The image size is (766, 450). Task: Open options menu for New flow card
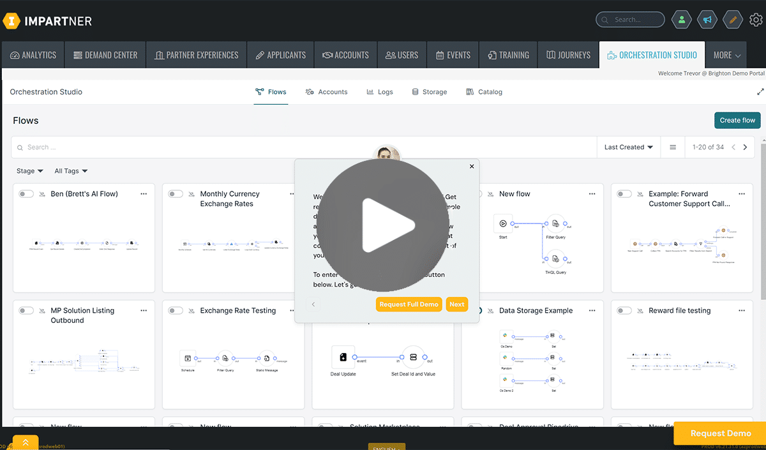592,194
